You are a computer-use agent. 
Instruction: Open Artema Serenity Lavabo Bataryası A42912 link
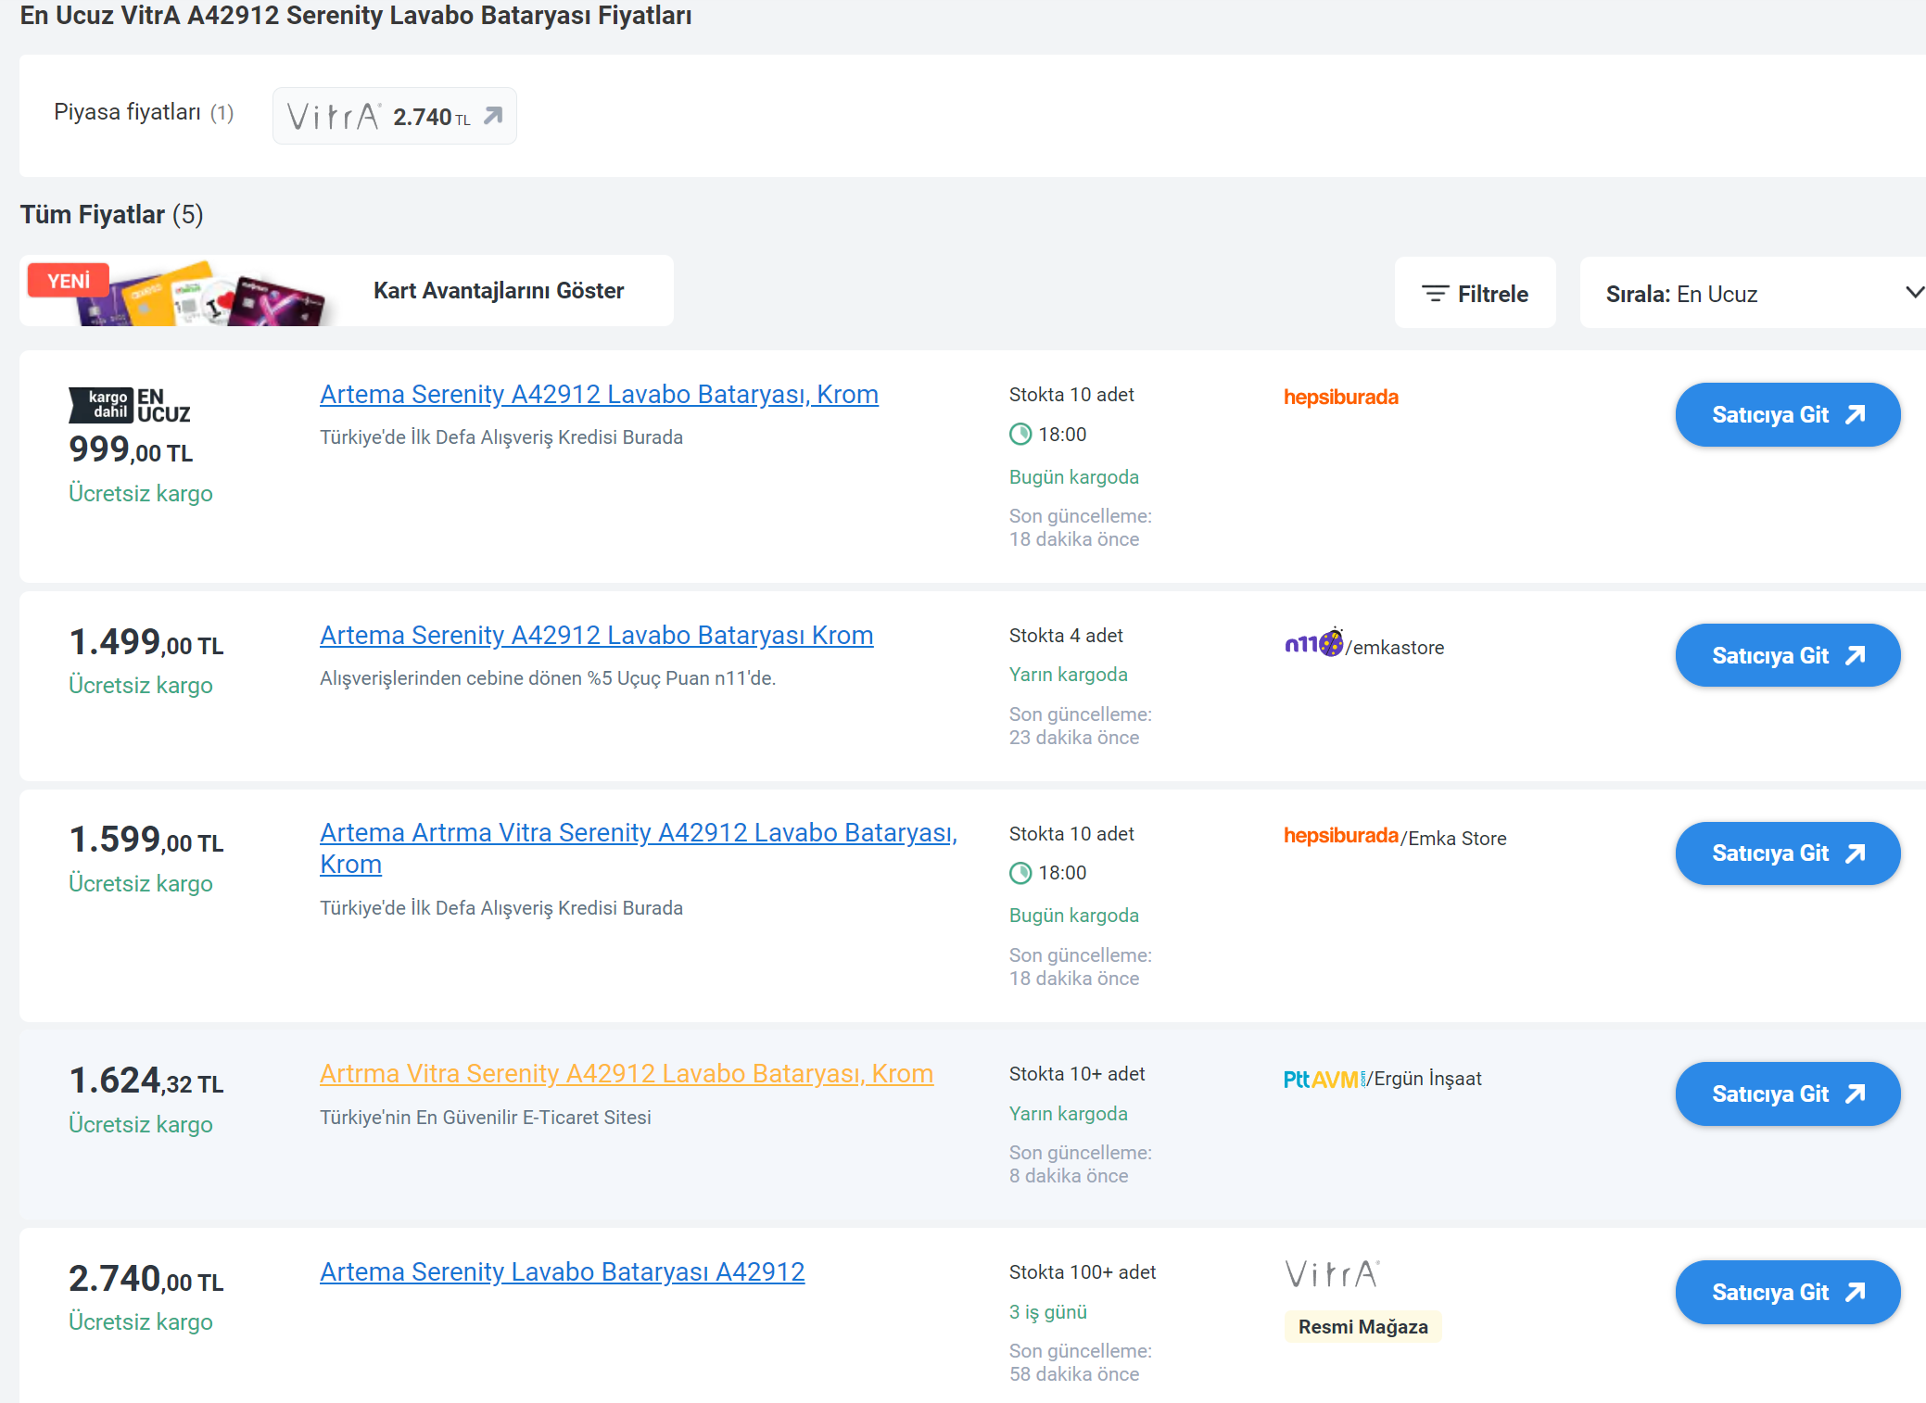pos(562,1271)
